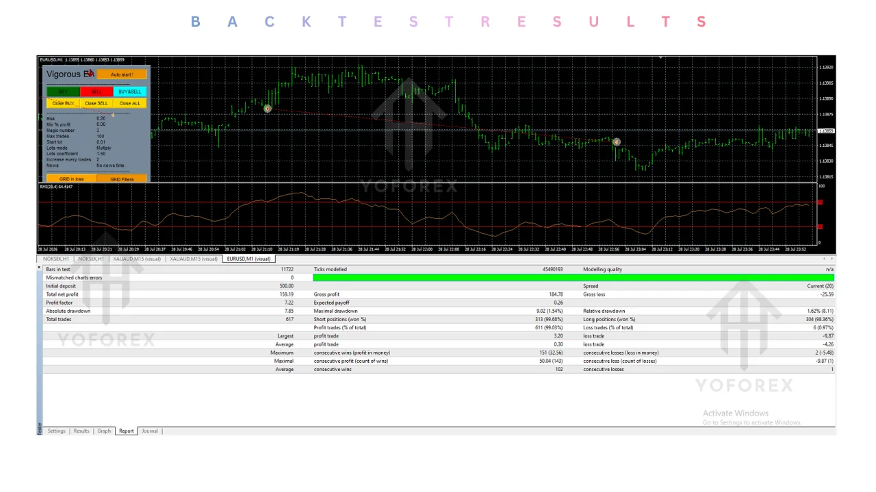Click the Risk value 0.20
Viewport: 876px width, 492px height.
pyautogui.click(x=101, y=119)
